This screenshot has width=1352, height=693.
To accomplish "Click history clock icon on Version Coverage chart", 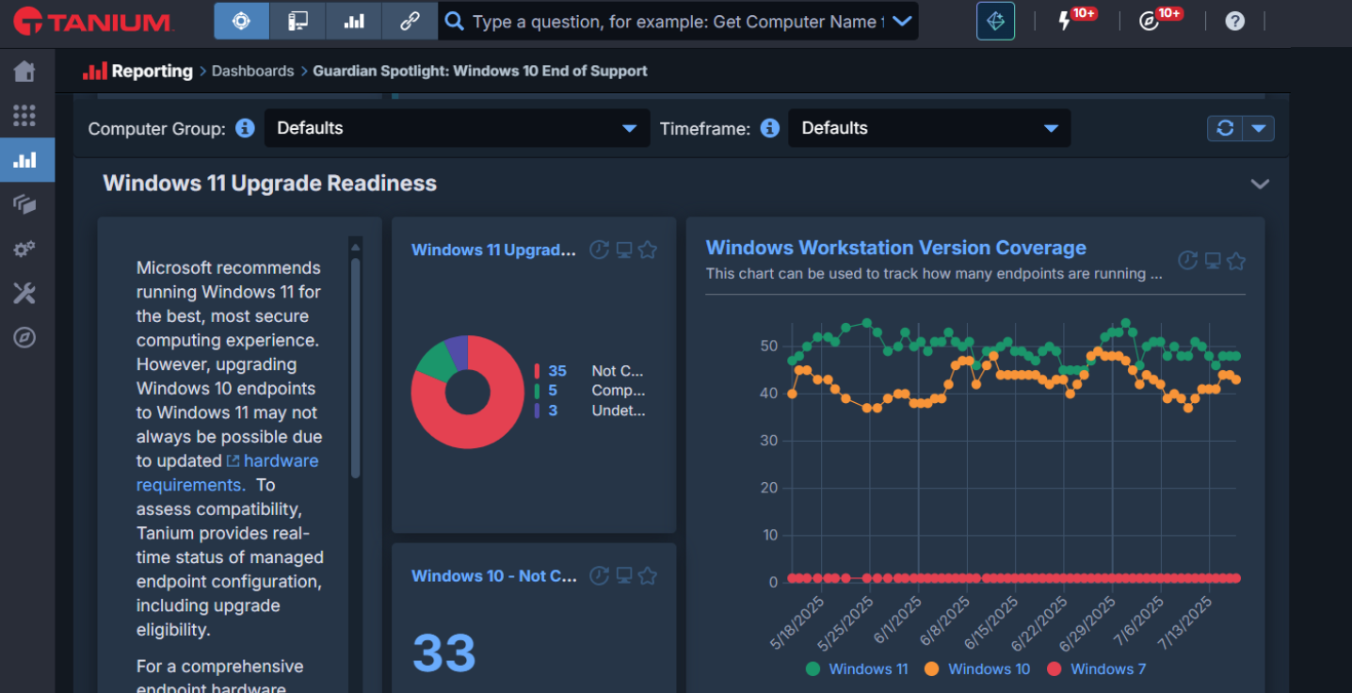I will click(1188, 261).
